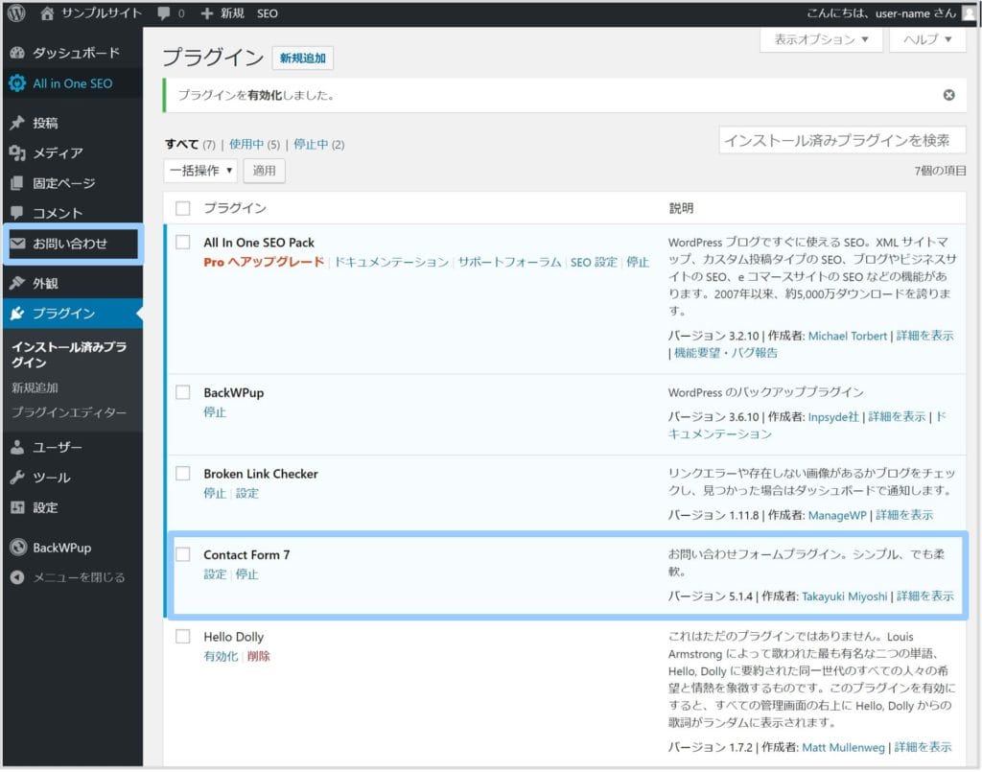Viewport: 982px width, 772px height.
Task: Open ManageWP author link
Action: (837, 515)
